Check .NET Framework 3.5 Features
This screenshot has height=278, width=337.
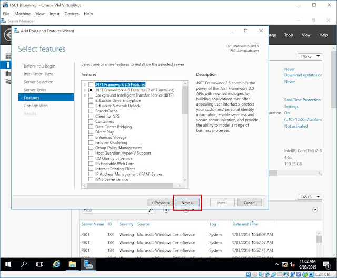click(x=91, y=84)
